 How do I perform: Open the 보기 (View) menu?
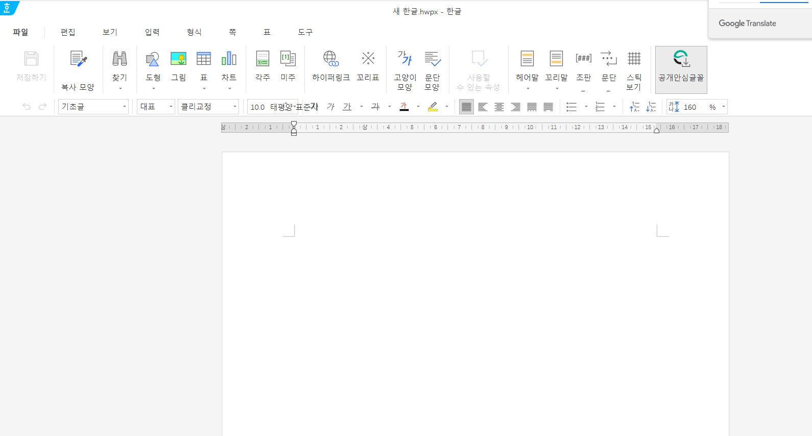pyautogui.click(x=110, y=32)
